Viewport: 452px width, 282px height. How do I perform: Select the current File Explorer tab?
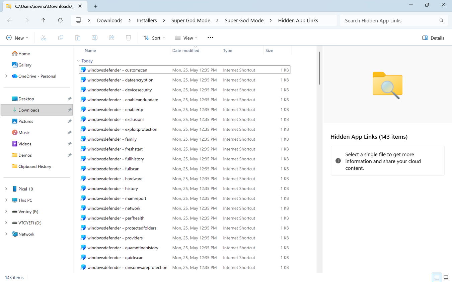[44, 6]
